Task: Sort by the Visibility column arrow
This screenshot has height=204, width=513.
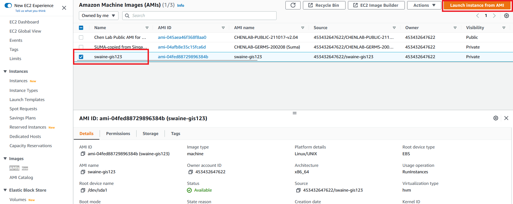Action: point(504,28)
